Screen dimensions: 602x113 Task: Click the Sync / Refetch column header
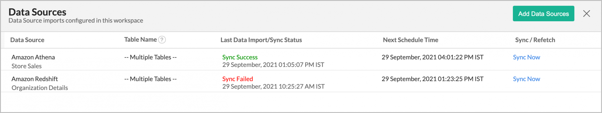click(535, 40)
